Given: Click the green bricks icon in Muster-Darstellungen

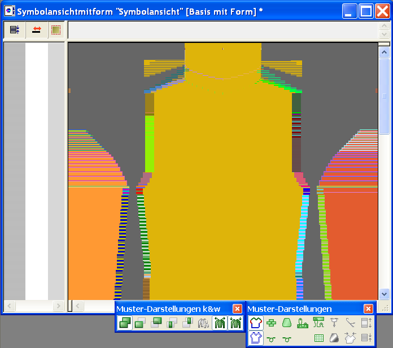Looking at the screenshot, I should coord(271,323).
